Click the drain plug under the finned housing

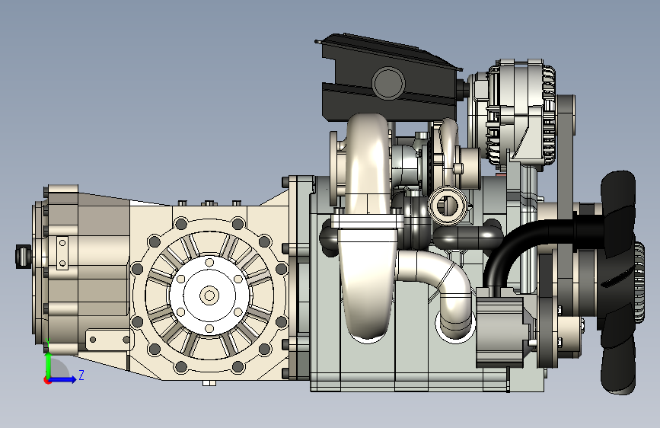click(x=209, y=383)
